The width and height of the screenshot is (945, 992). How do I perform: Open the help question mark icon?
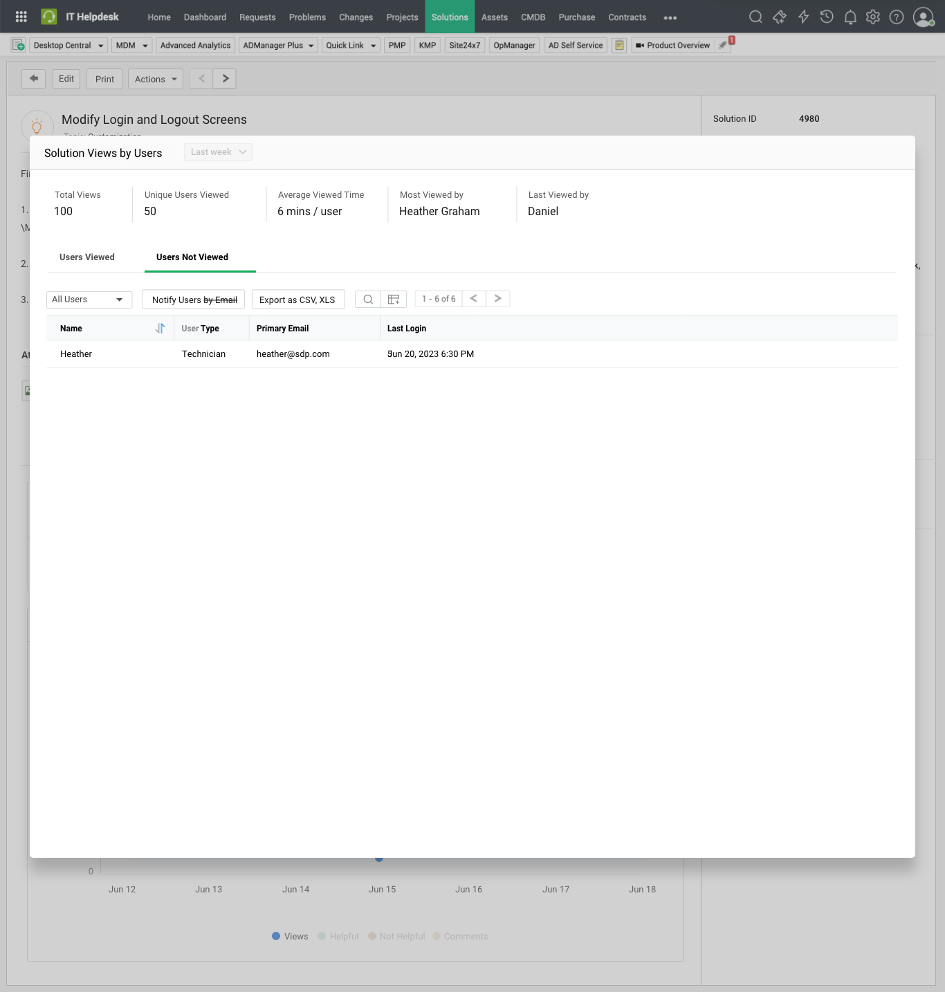pyautogui.click(x=897, y=17)
